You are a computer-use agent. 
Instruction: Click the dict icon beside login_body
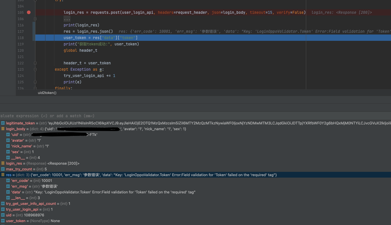point(3,129)
